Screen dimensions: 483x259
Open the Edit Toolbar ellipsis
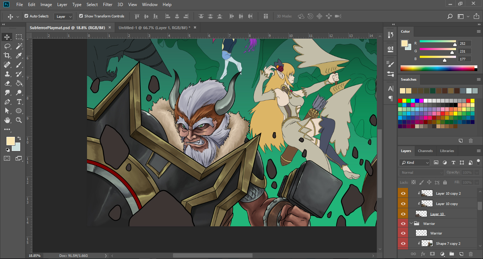pyautogui.click(x=7, y=130)
